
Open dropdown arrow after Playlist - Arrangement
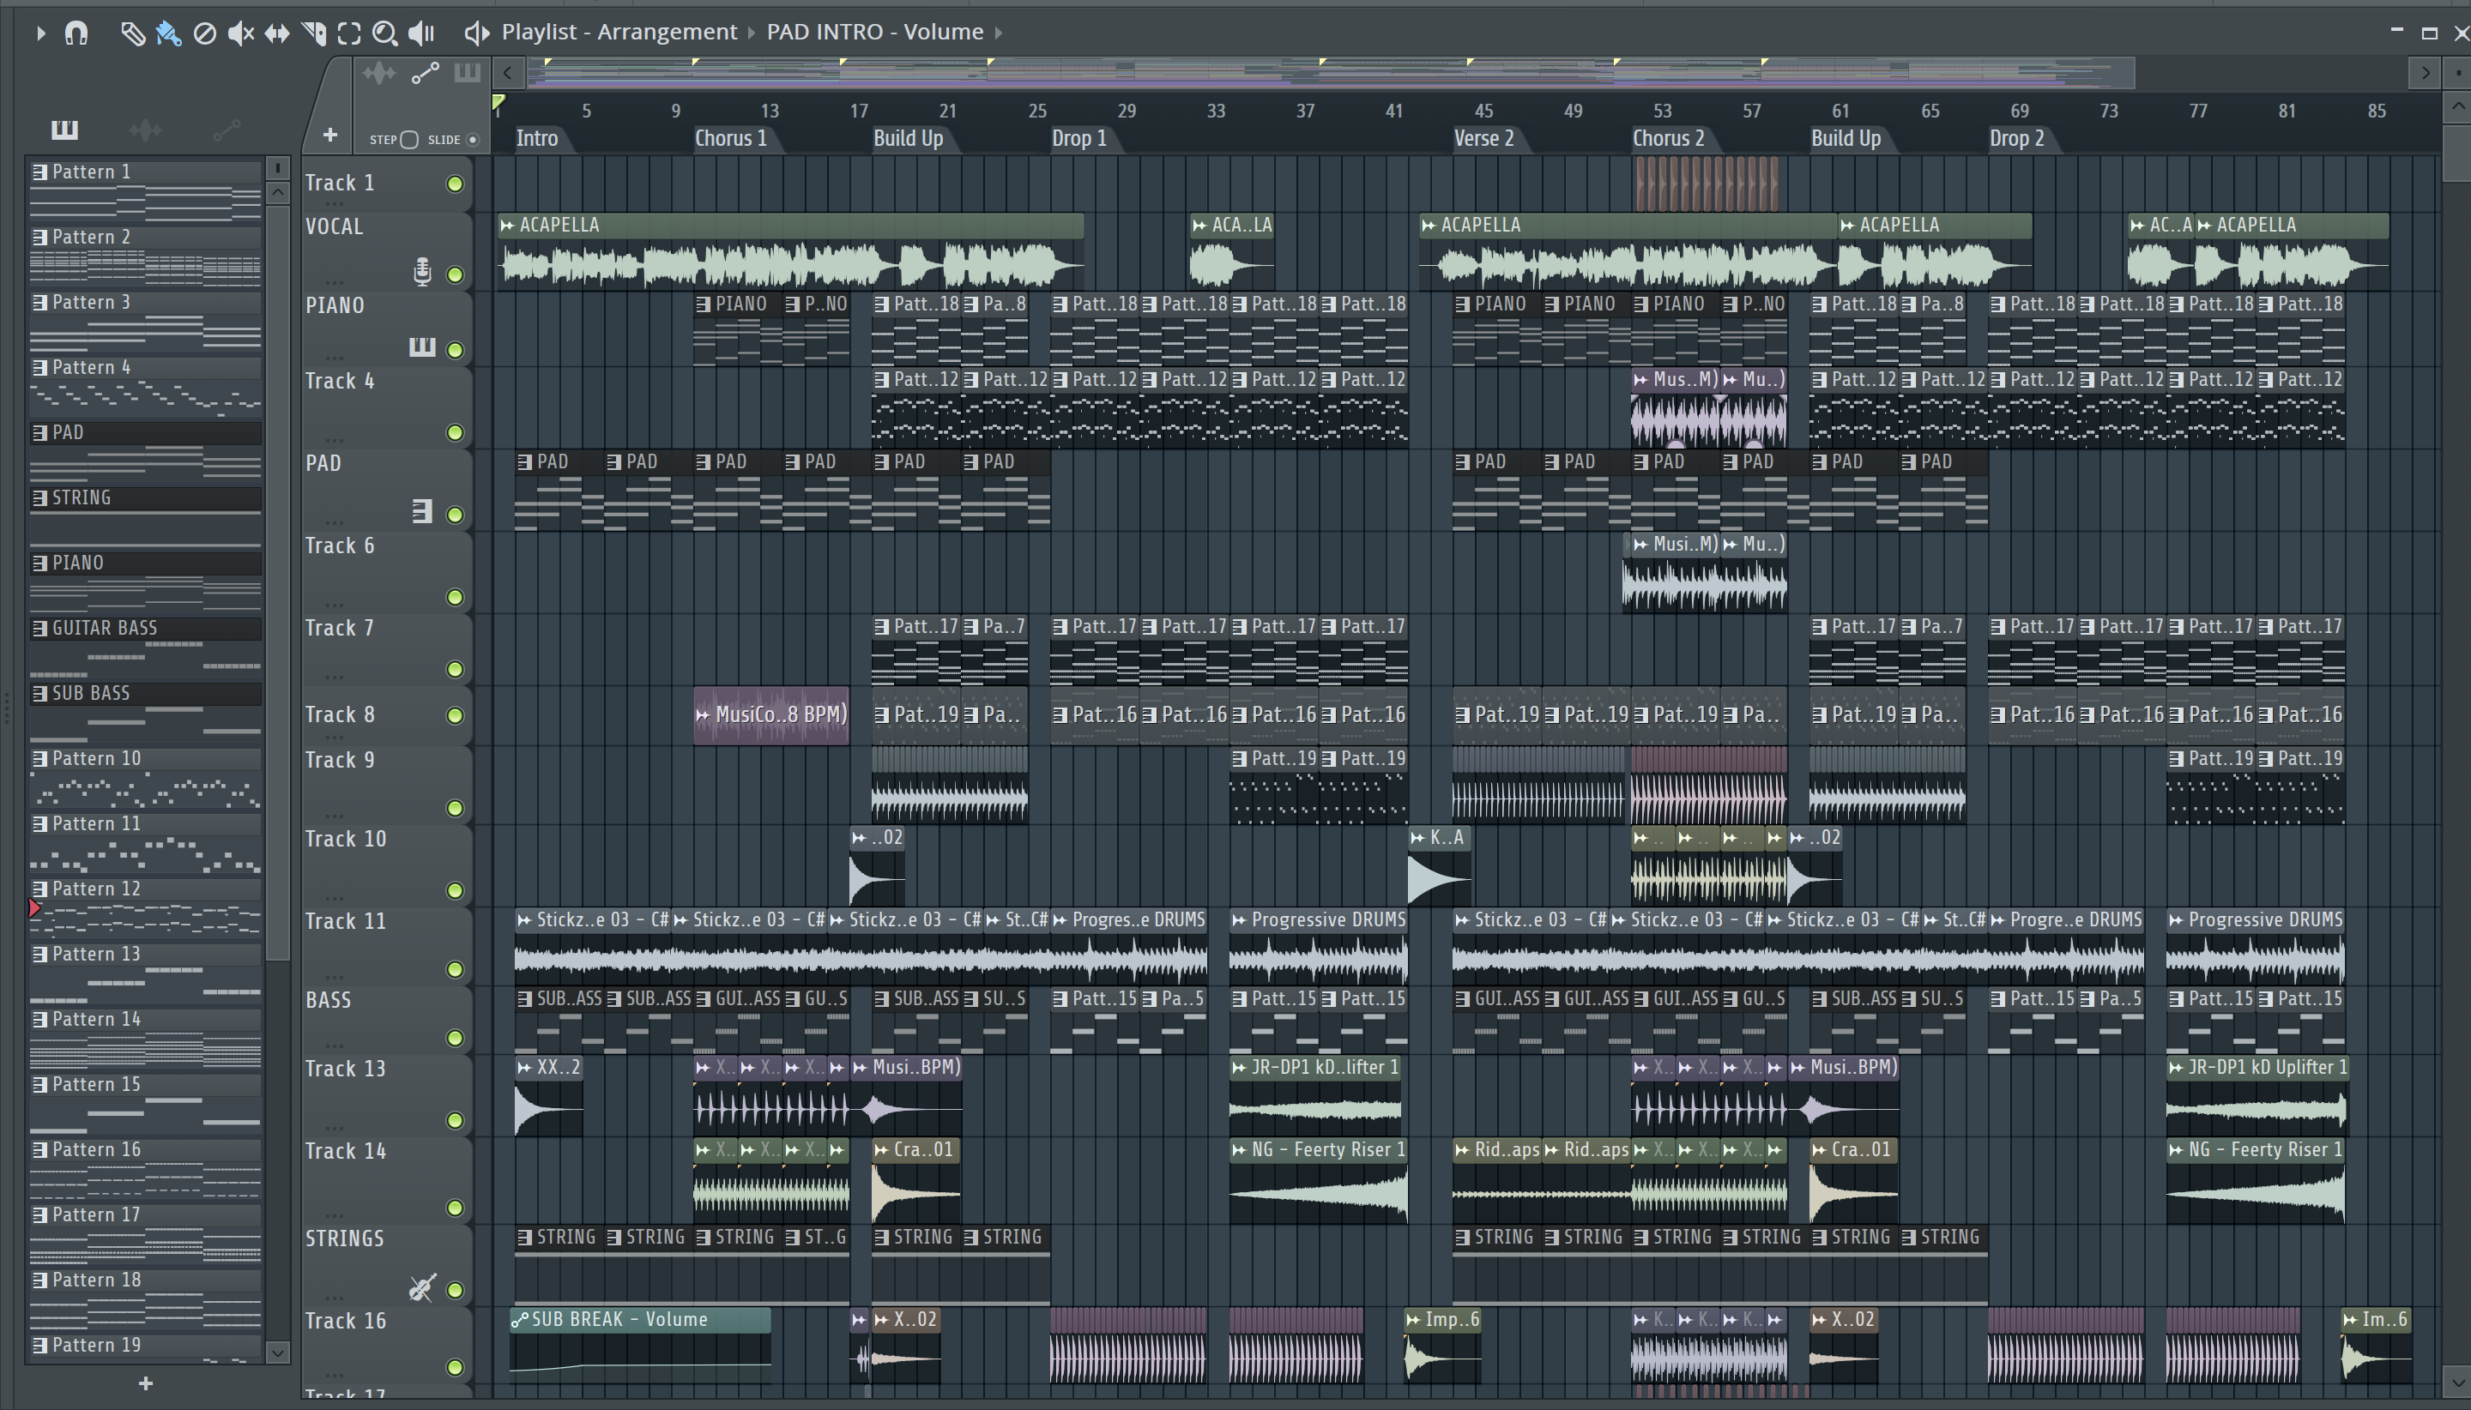tap(751, 33)
